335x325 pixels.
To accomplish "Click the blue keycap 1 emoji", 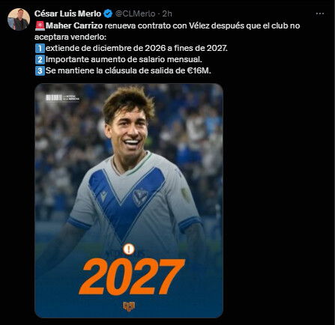I will point(40,48).
